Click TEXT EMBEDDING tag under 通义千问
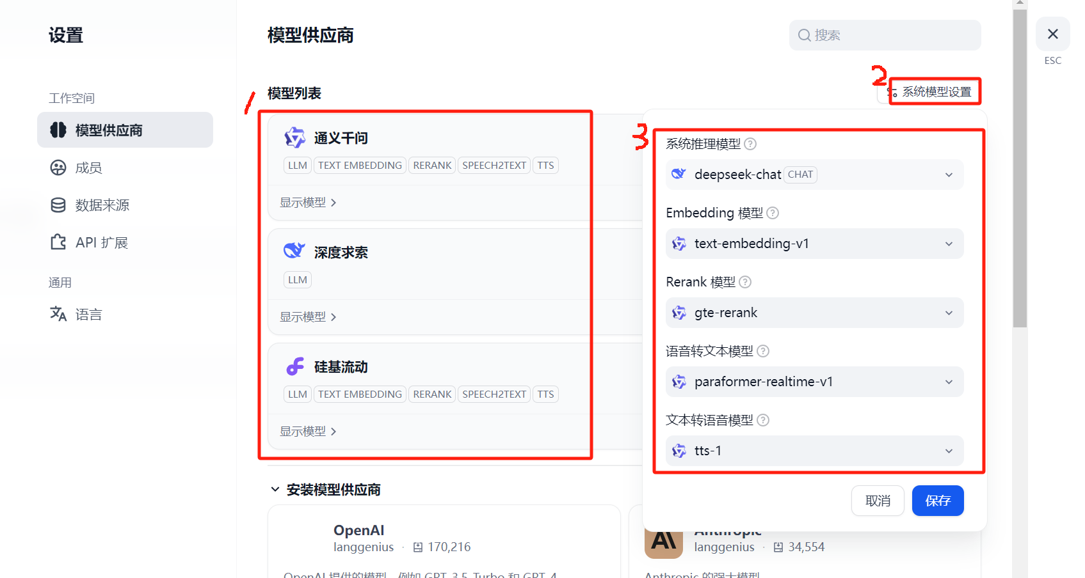This screenshot has height=578, width=1085. click(360, 165)
